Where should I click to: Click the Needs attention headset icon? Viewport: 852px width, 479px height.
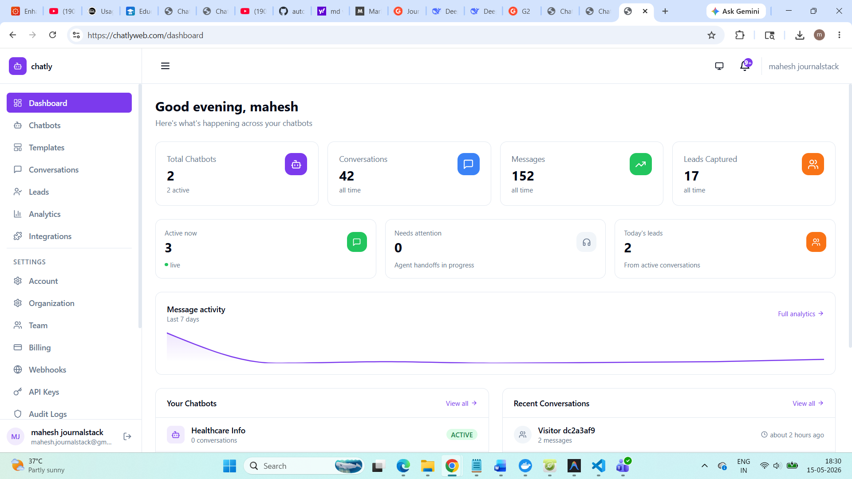[587, 242]
